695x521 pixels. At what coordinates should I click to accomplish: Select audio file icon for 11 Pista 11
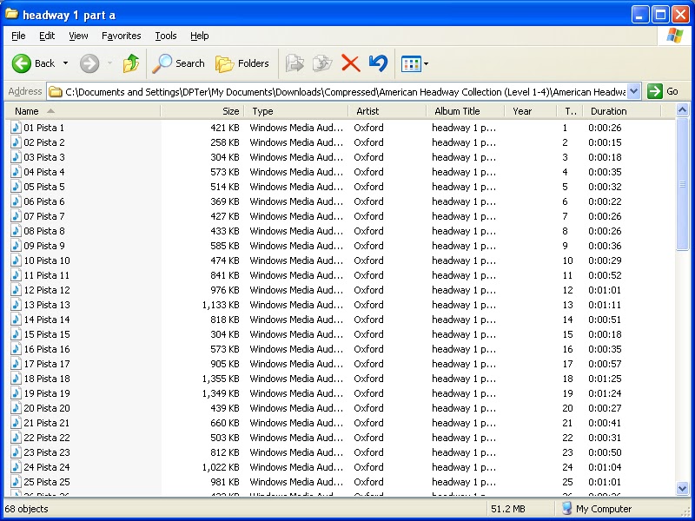(16, 275)
